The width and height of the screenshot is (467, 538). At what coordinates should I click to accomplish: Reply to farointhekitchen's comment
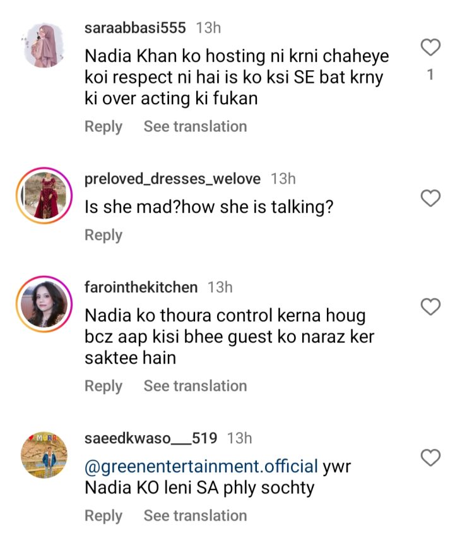103,386
